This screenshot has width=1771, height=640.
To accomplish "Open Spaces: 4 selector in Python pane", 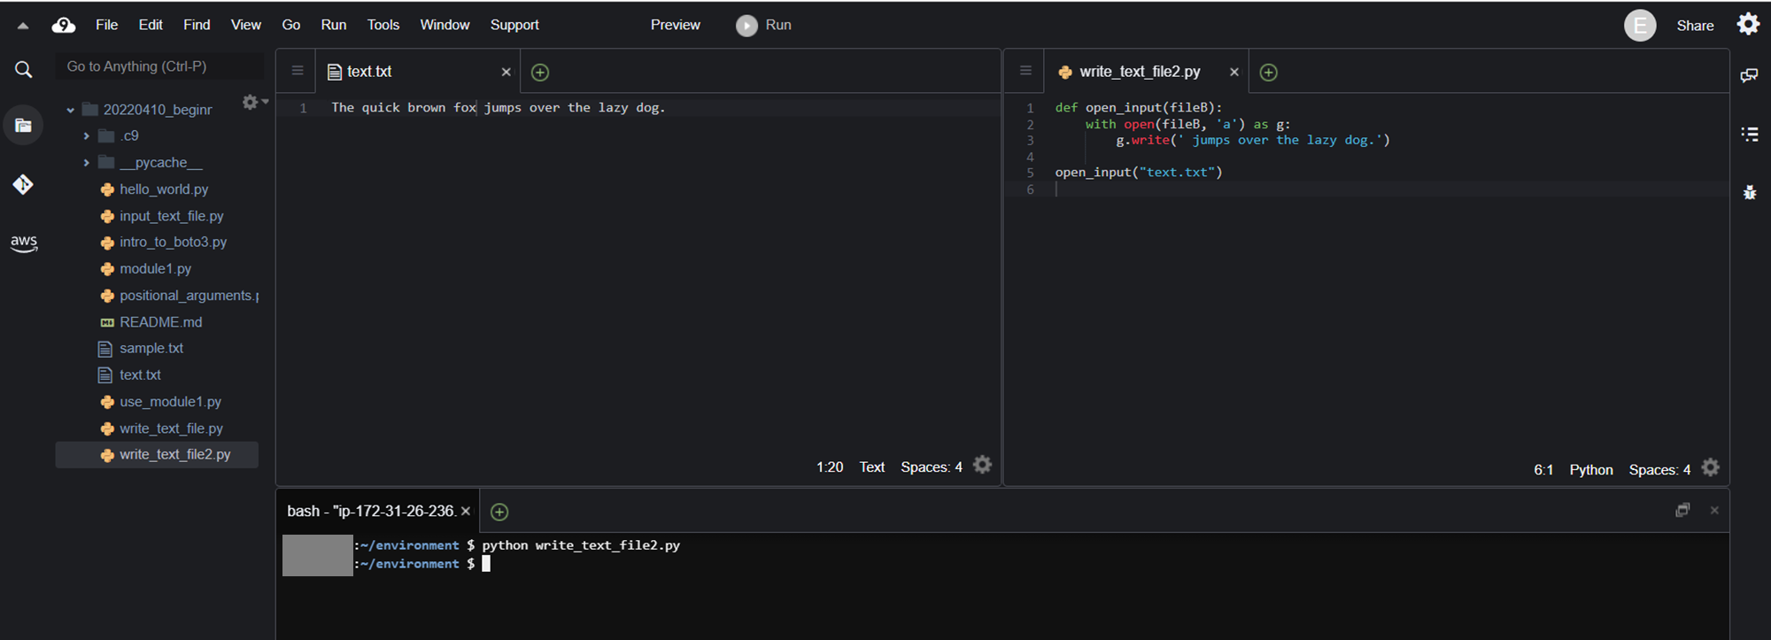I will click(1659, 470).
